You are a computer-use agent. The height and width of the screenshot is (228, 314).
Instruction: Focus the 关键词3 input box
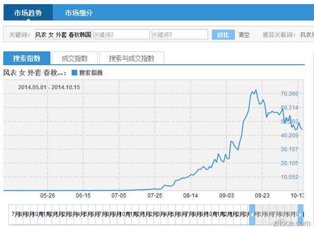(x=179, y=35)
